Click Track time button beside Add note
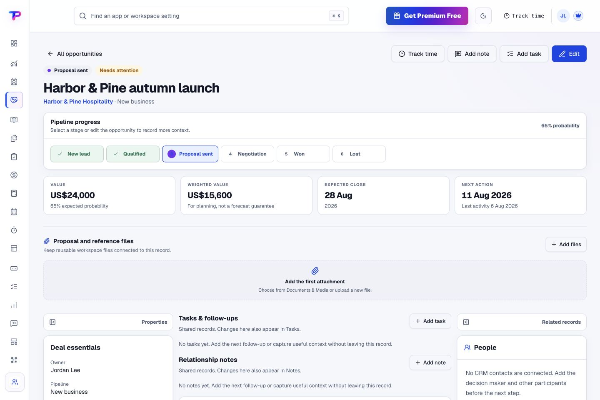This screenshot has width=600, height=400. coord(418,54)
